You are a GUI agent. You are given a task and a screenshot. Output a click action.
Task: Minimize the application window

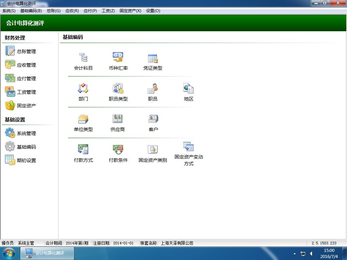point(316,3)
